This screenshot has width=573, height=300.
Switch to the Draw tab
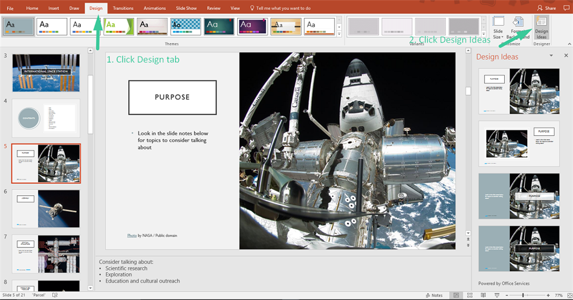(74, 8)
